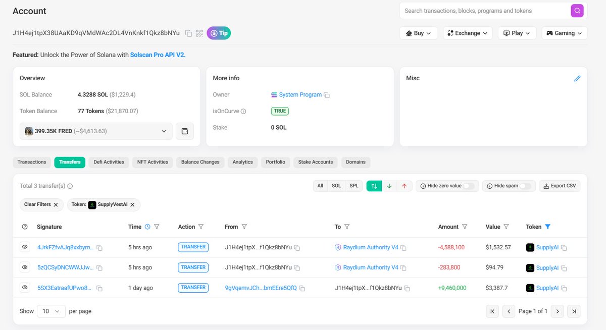Open the NFT Activities tab
Screen dimensions: 606x330
153,162
